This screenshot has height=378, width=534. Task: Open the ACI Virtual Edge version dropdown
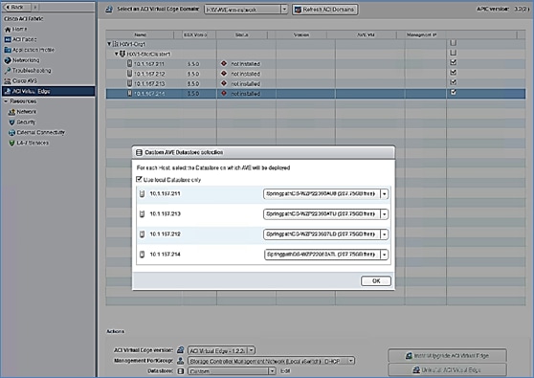pyautogui.click(x=221, y=350)
